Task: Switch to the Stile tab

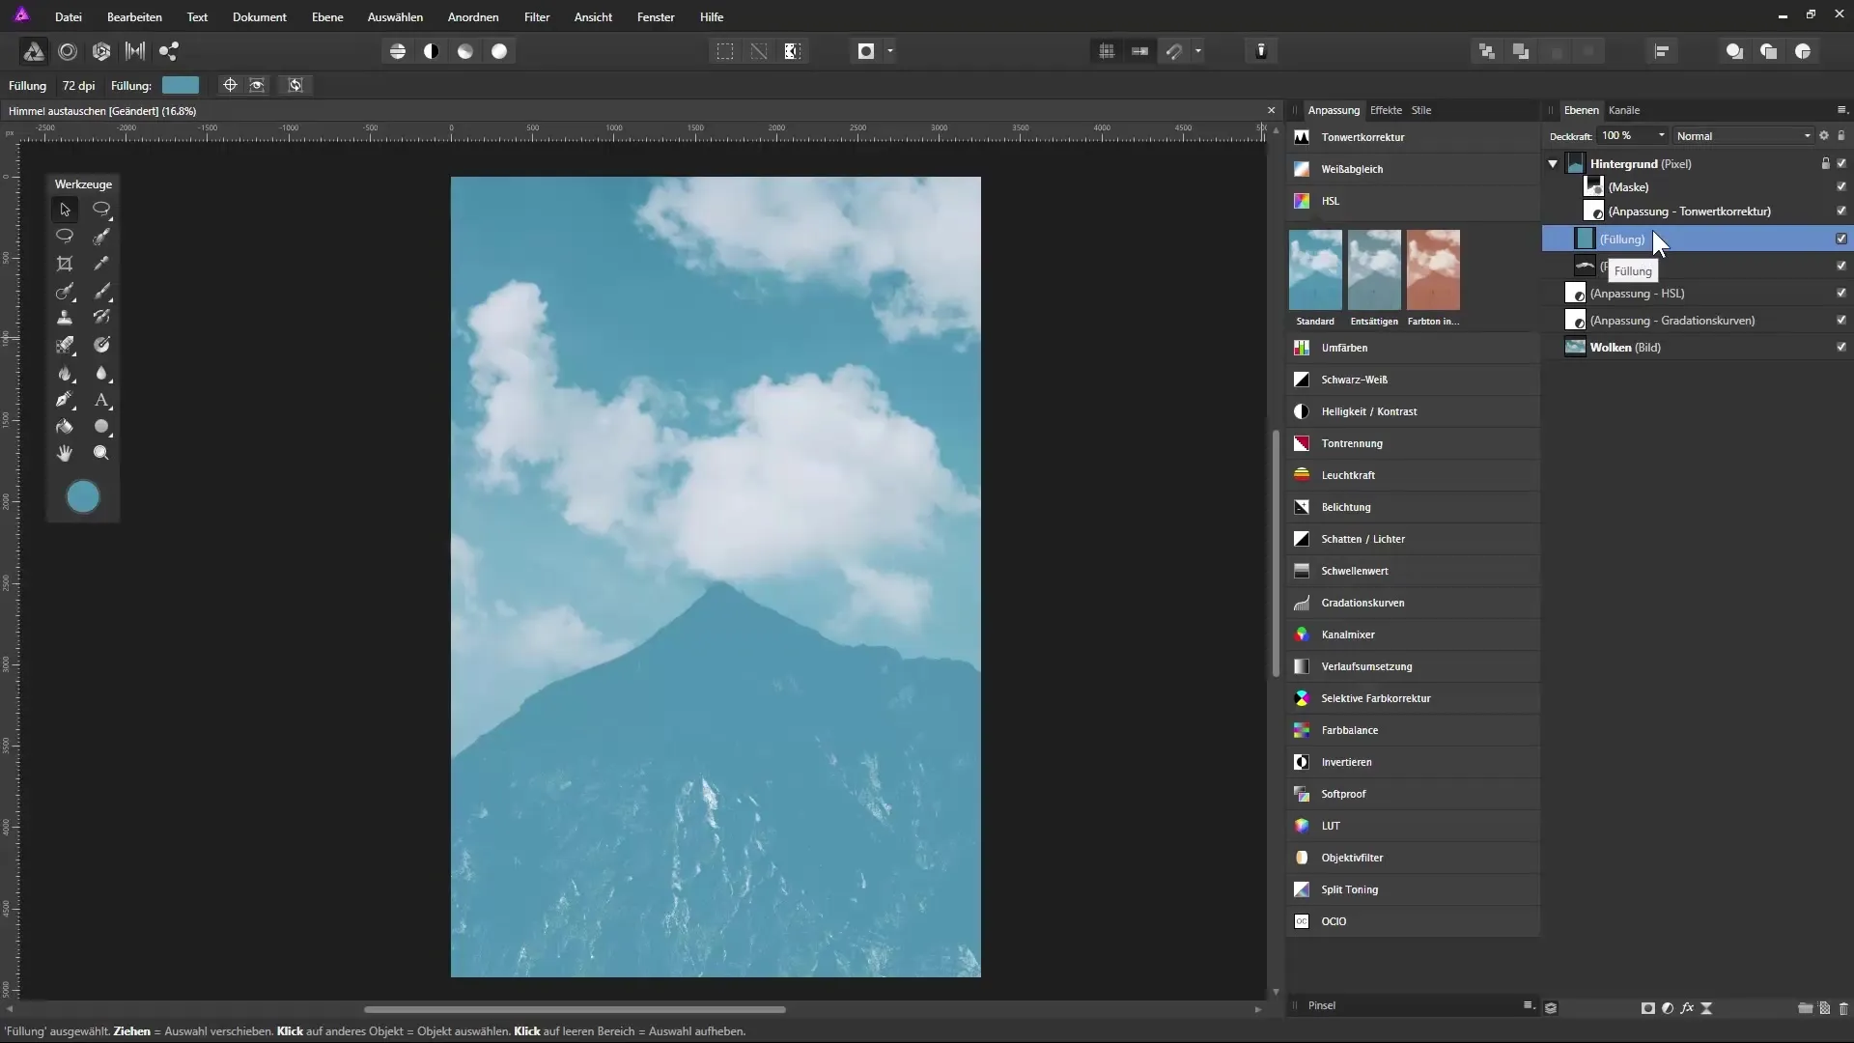Action: pyautogui.click(x=1421, y=110)
